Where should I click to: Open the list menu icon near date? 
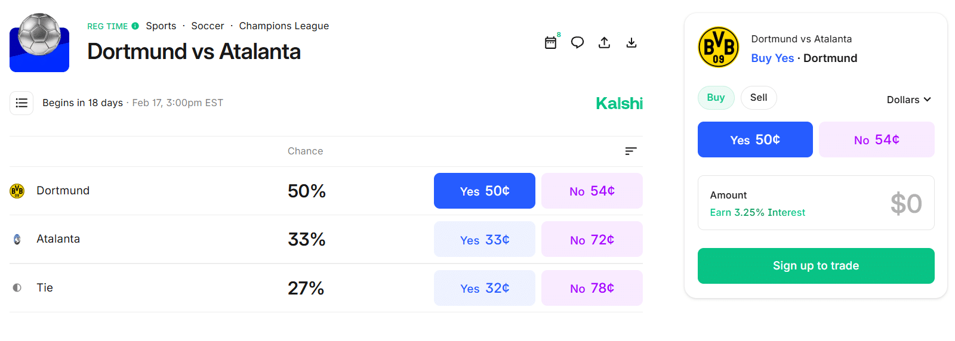tap(21, 103)
